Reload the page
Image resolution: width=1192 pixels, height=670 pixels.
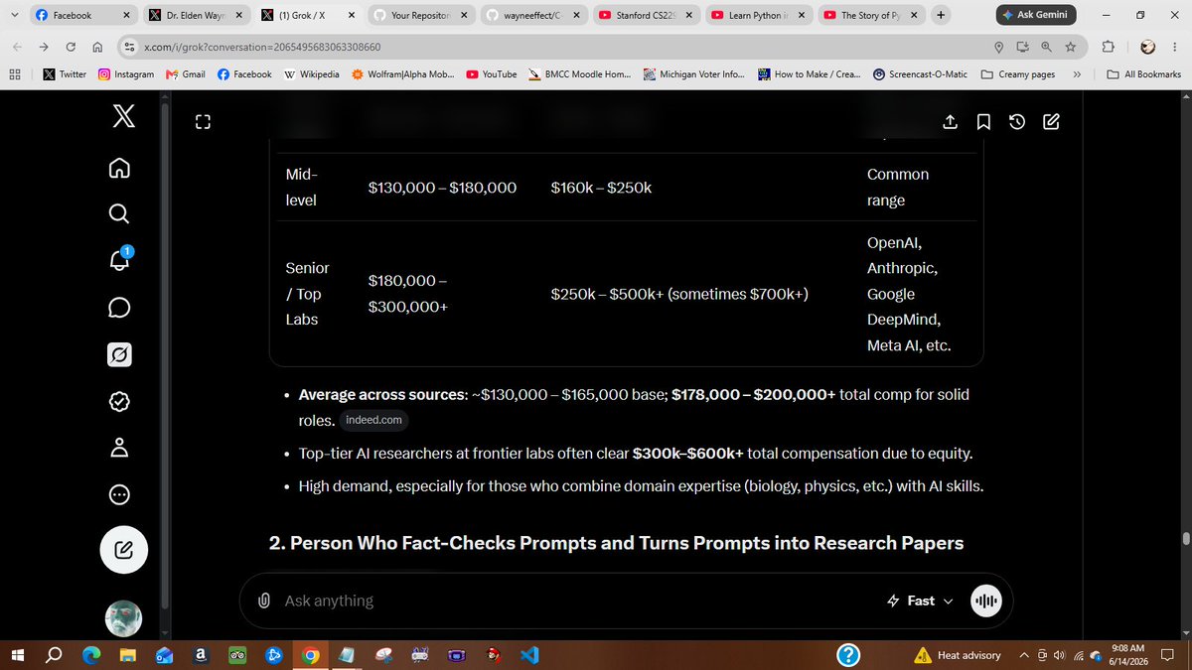pos(71,47)
